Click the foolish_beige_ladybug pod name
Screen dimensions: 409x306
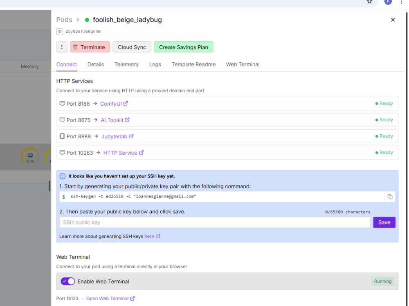pyautogui.click(x=127, y=20)
